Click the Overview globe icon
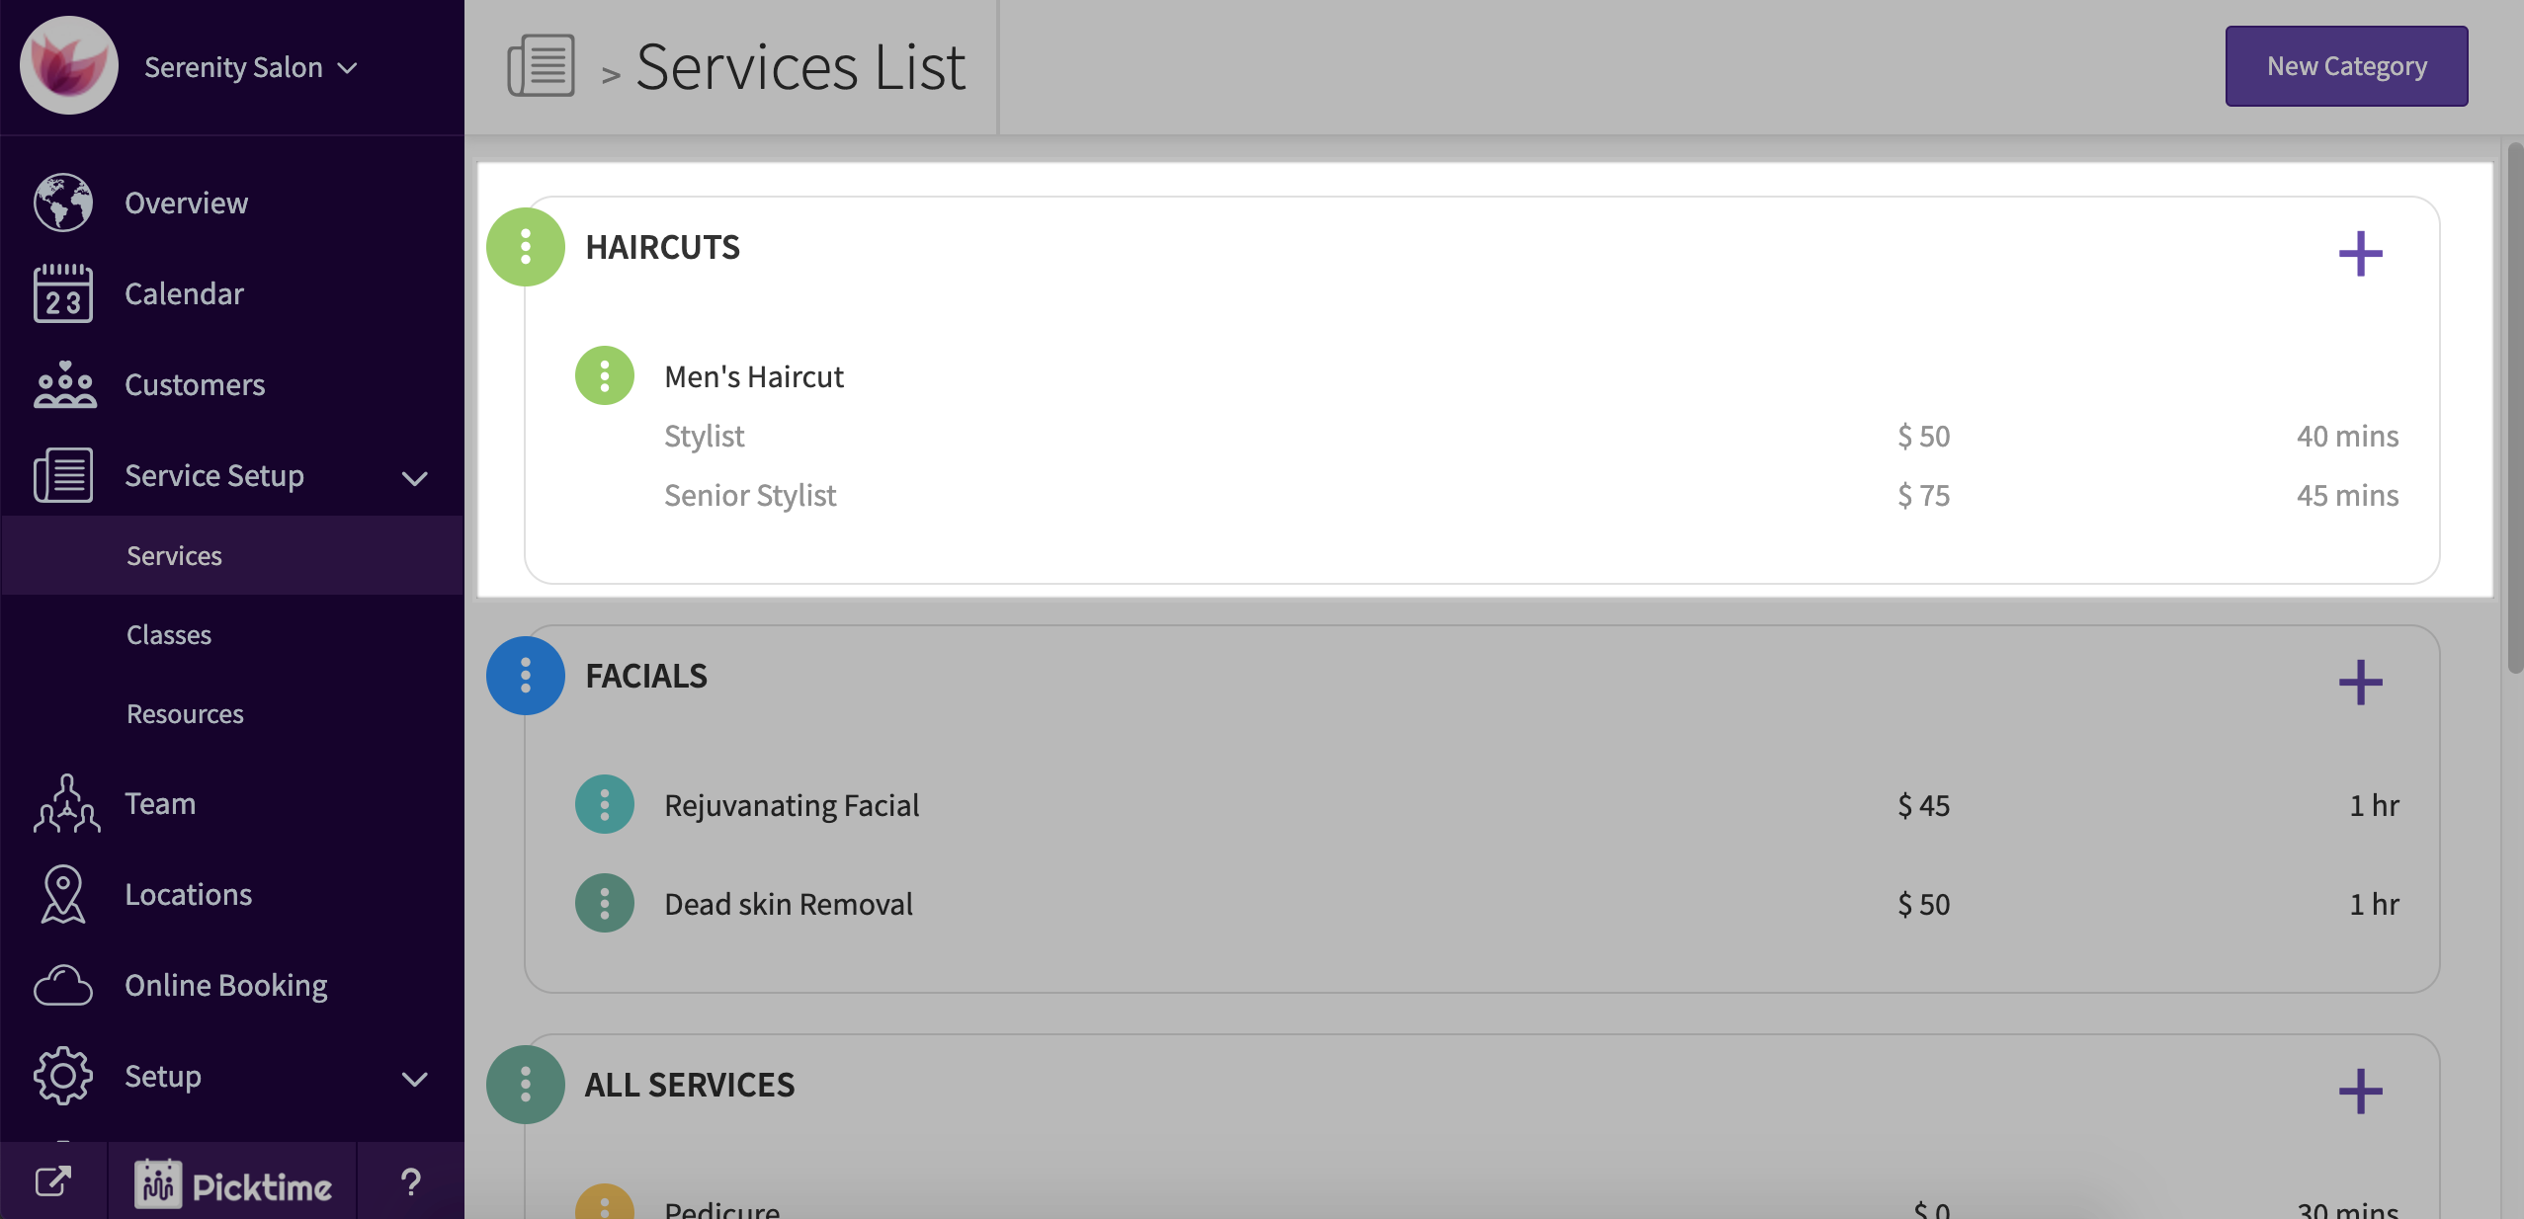 pyautogui.click(x=63, y=203)
